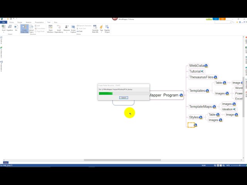247x185 pixels.
Task: Open the Outline side panel
Action: coord(1,40)
